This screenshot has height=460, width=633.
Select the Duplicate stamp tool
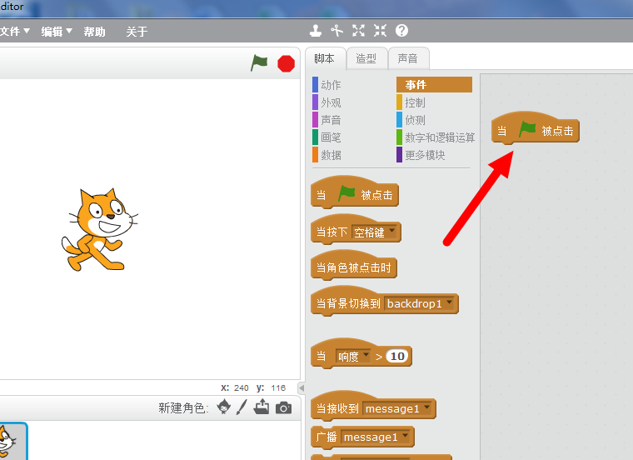pos(316,31)
